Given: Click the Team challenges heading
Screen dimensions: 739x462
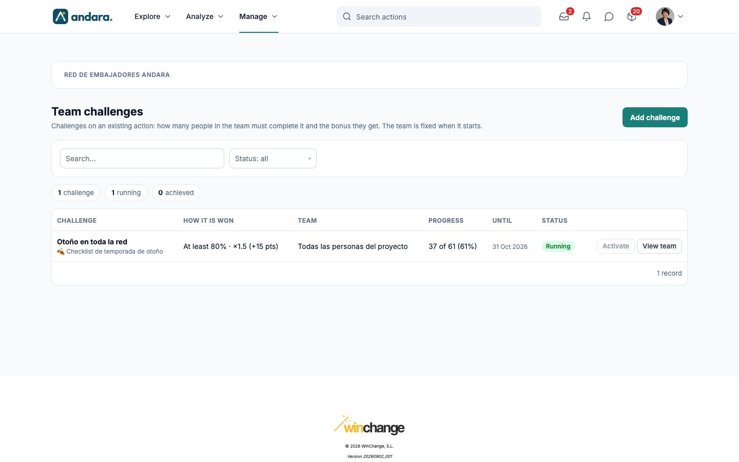Looking at the screenshot, I should pyautogui.click(x=97, y=112).
